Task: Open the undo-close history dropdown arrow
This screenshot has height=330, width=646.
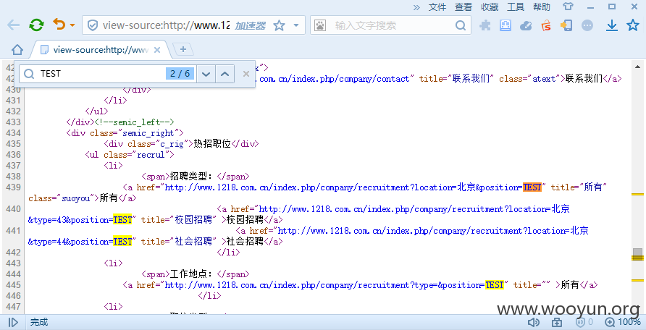Action: 72,25
